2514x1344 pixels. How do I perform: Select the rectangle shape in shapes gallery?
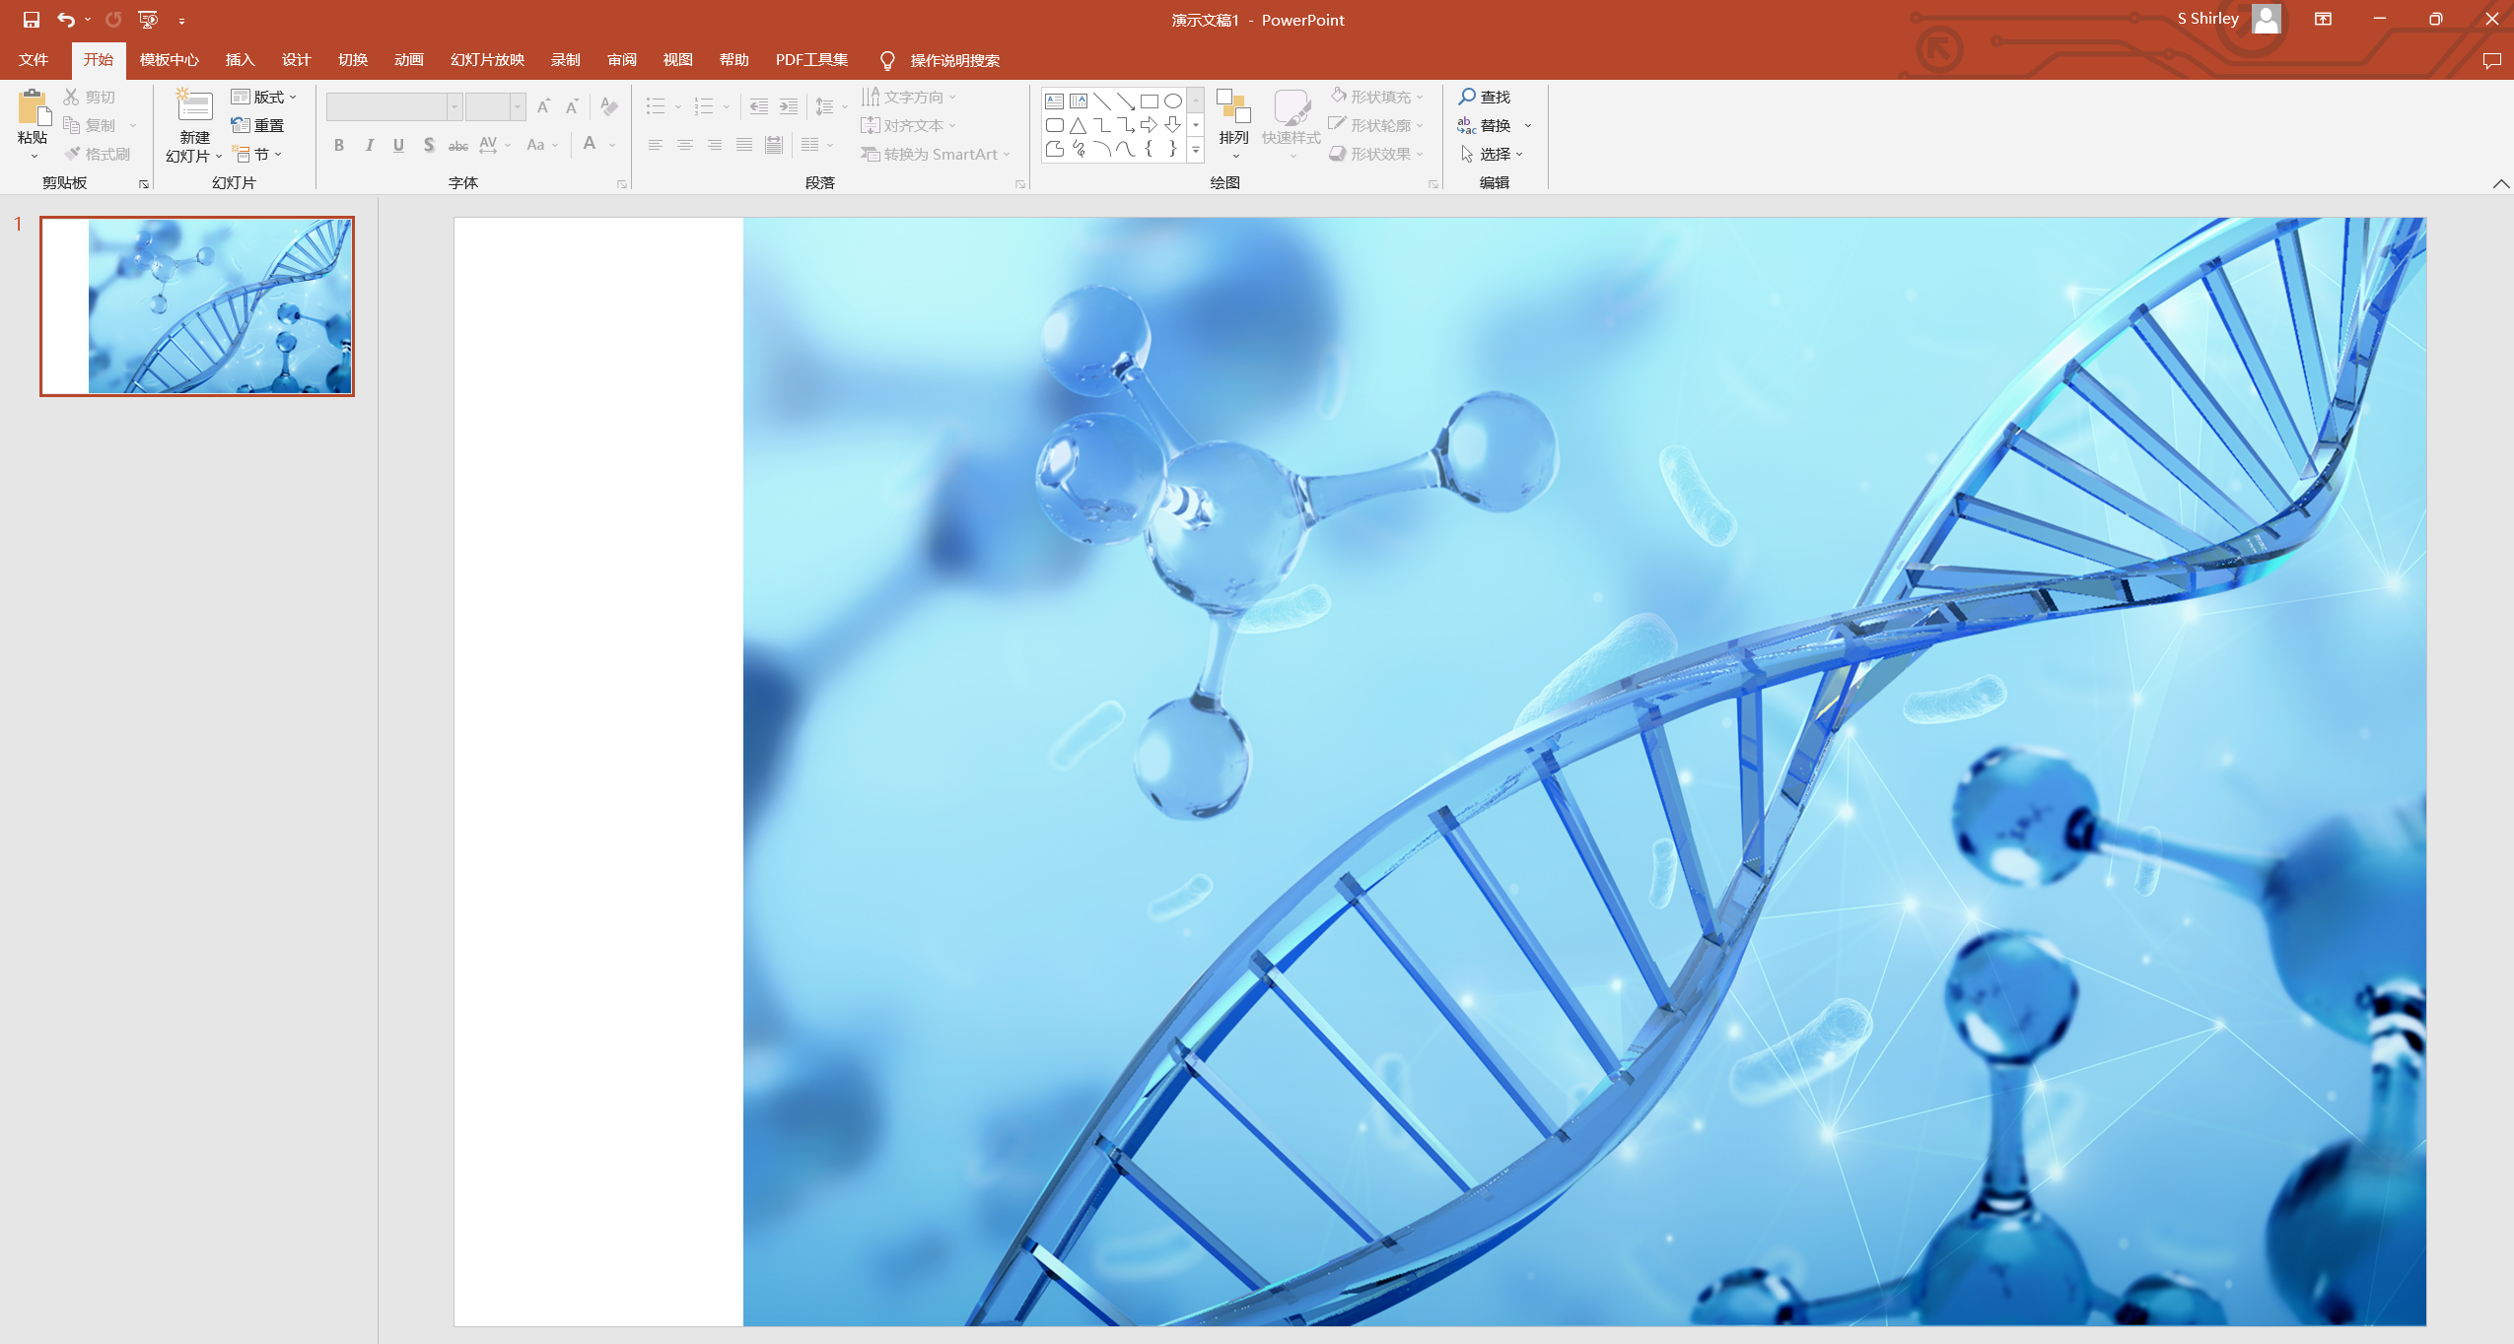(x=1149, y=101)
